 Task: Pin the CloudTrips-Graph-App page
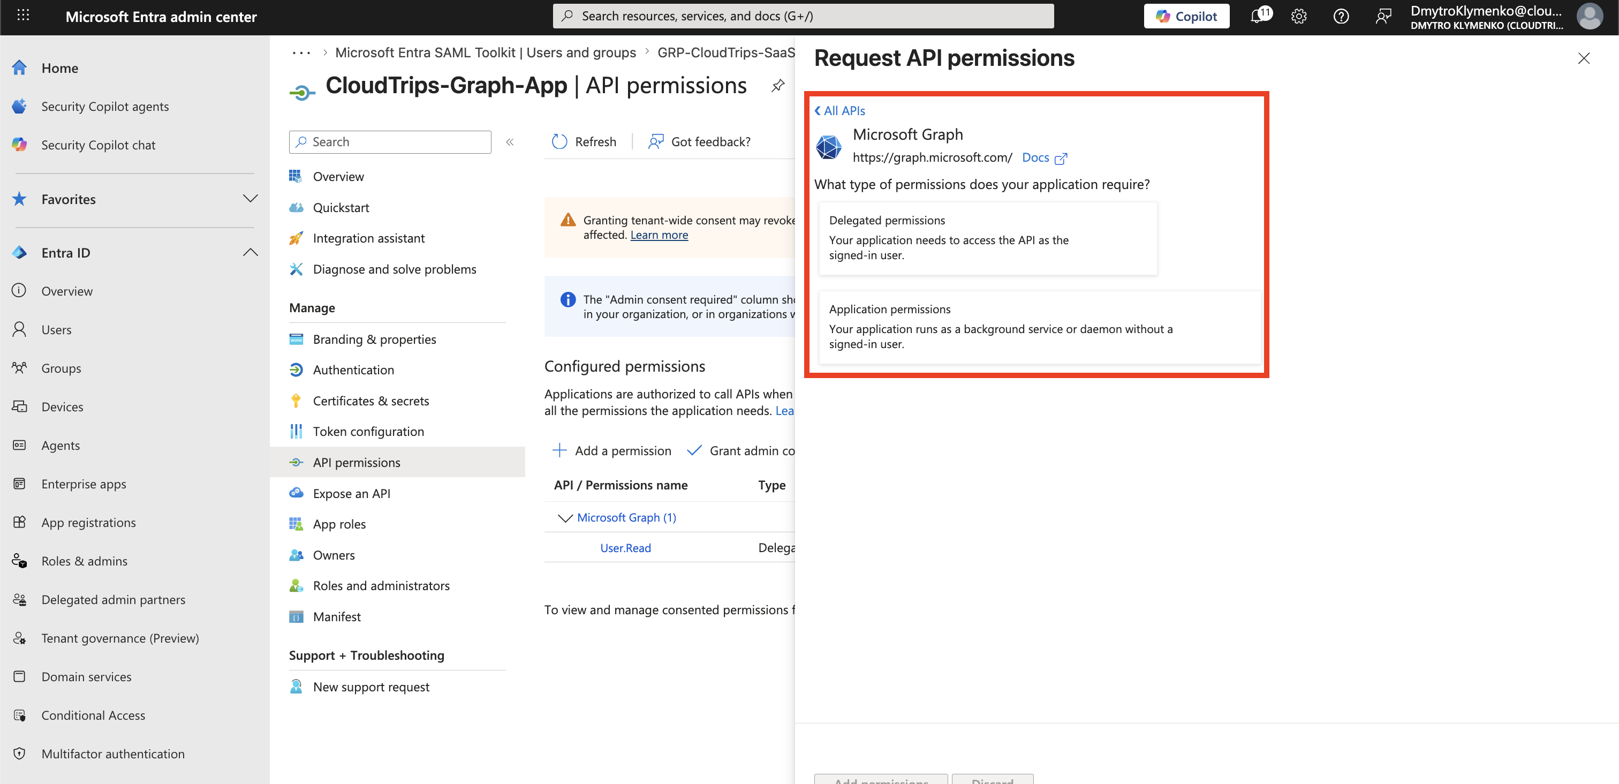coord(778,85)
